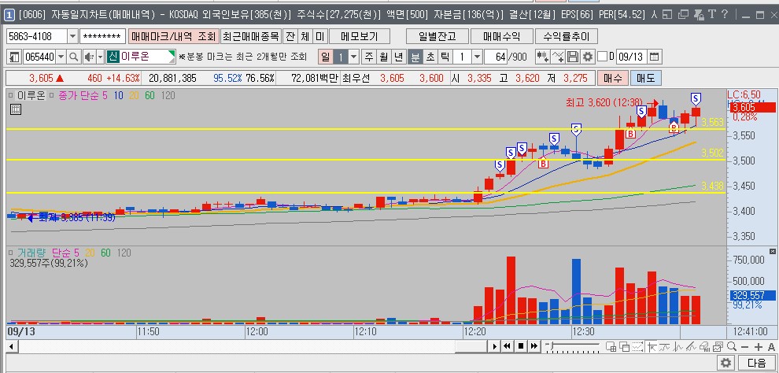Click the save chart floppy disk icon
The width and height of the screenshot is (779, 373).
[573, 57]
